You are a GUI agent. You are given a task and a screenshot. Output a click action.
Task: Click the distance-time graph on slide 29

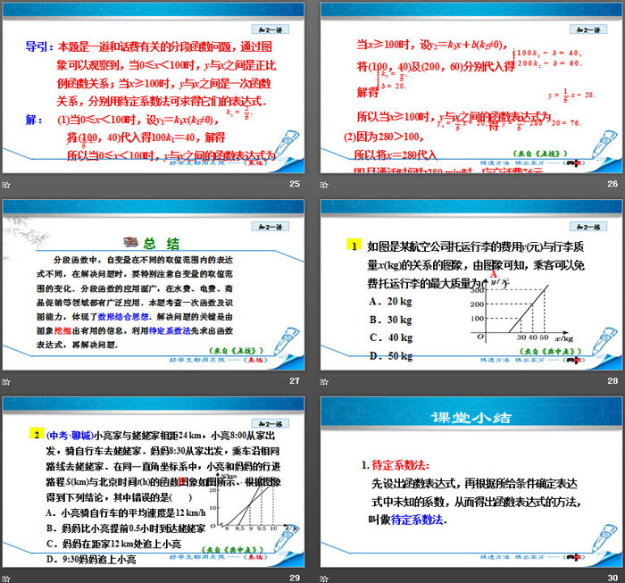click(254, 503)
